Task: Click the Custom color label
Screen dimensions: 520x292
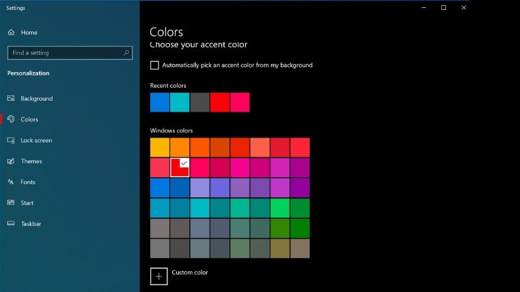Action: (x=190, y=273)
